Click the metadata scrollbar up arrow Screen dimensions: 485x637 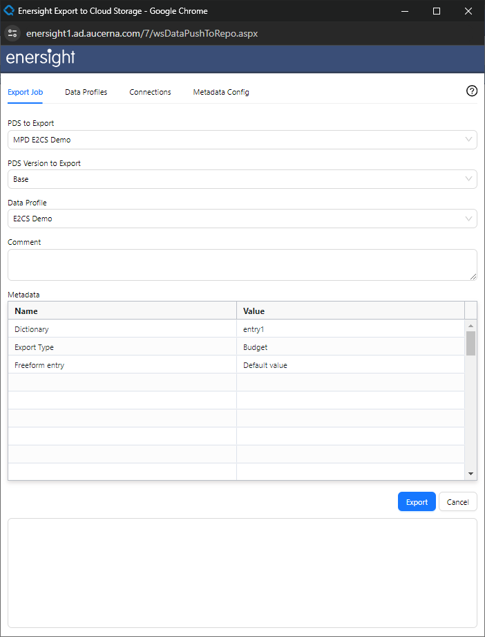pos(470,325)
